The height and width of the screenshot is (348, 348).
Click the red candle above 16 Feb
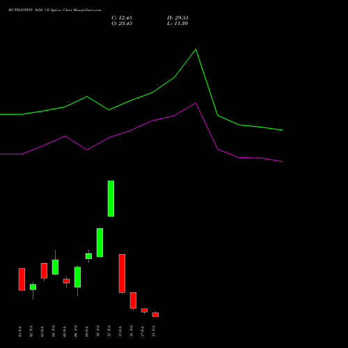click(x=133, y=301)
